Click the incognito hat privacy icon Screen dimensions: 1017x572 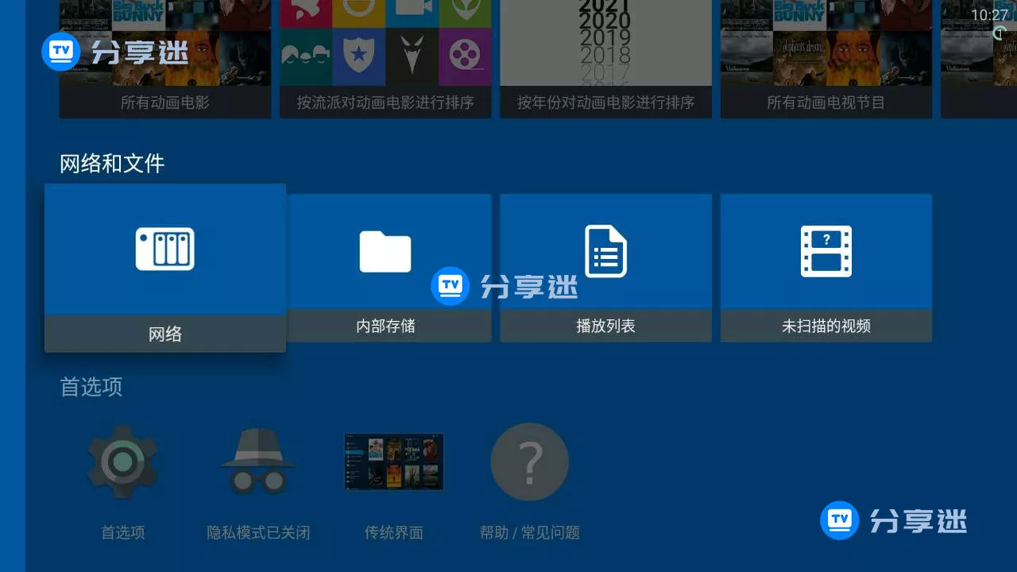click(x=258, y=462)
